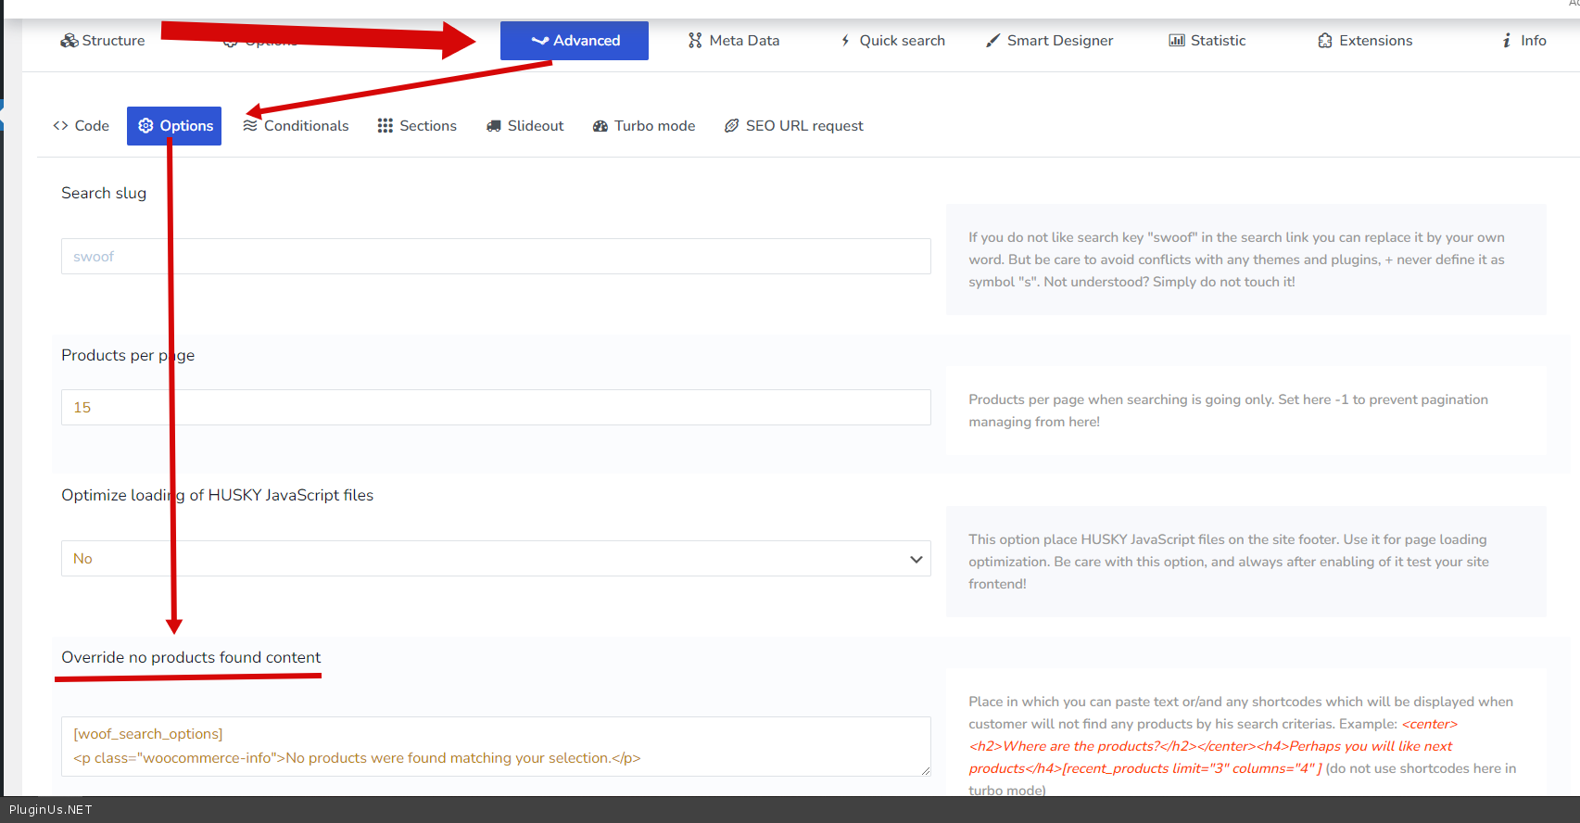Click the Quick search lightning icon
The image size is (1580, 823).
coord(845,41)
